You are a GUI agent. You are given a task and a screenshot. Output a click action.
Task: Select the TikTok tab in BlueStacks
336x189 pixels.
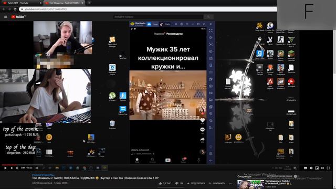(x=165, y=24)
